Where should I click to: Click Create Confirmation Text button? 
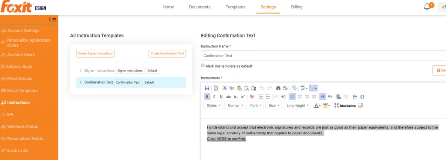tap(167, 53)
